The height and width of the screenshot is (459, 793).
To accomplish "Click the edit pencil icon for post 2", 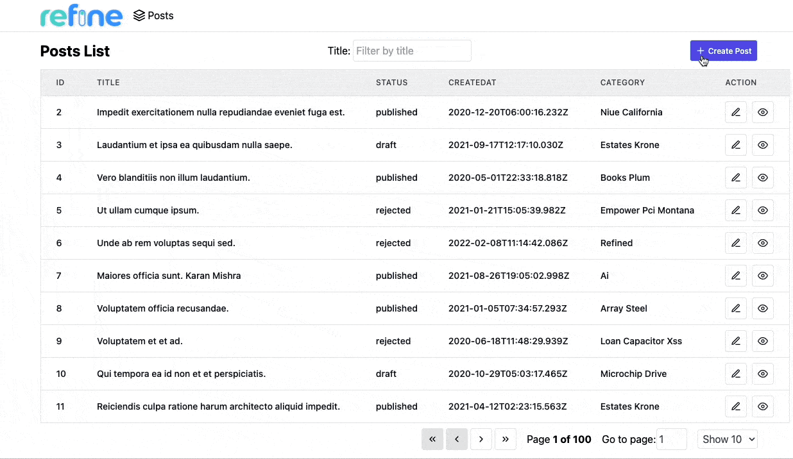I will 736,112.
